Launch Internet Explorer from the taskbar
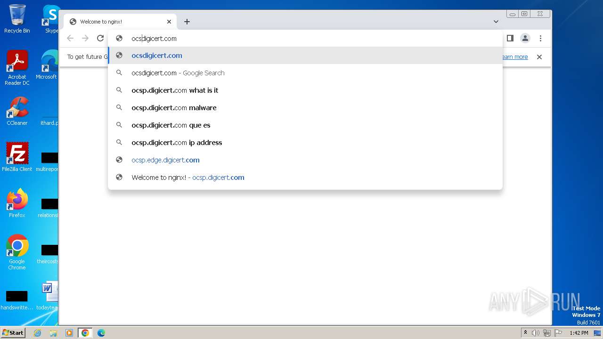 (37, 333)
